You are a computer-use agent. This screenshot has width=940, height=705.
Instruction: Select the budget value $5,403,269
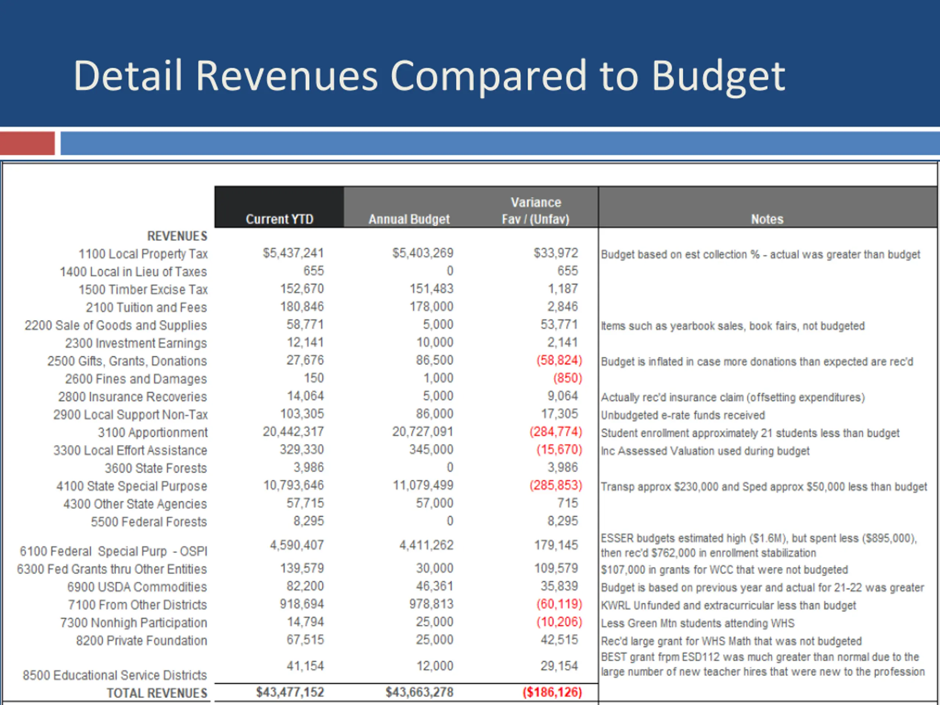pos(423,253)
